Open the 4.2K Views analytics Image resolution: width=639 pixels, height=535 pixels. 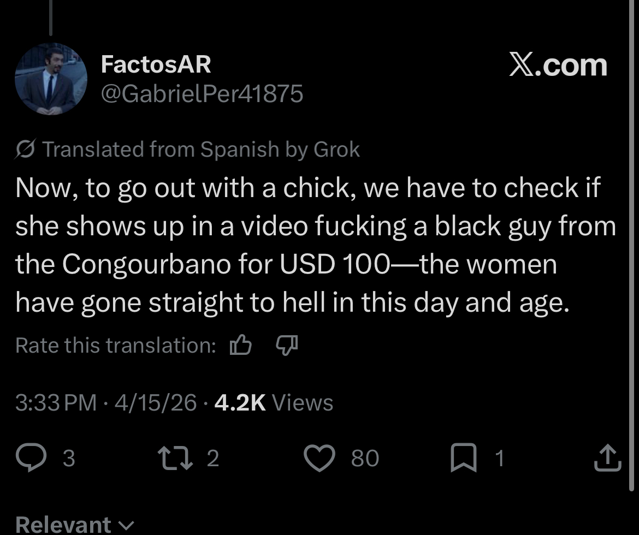click(274, 402)
